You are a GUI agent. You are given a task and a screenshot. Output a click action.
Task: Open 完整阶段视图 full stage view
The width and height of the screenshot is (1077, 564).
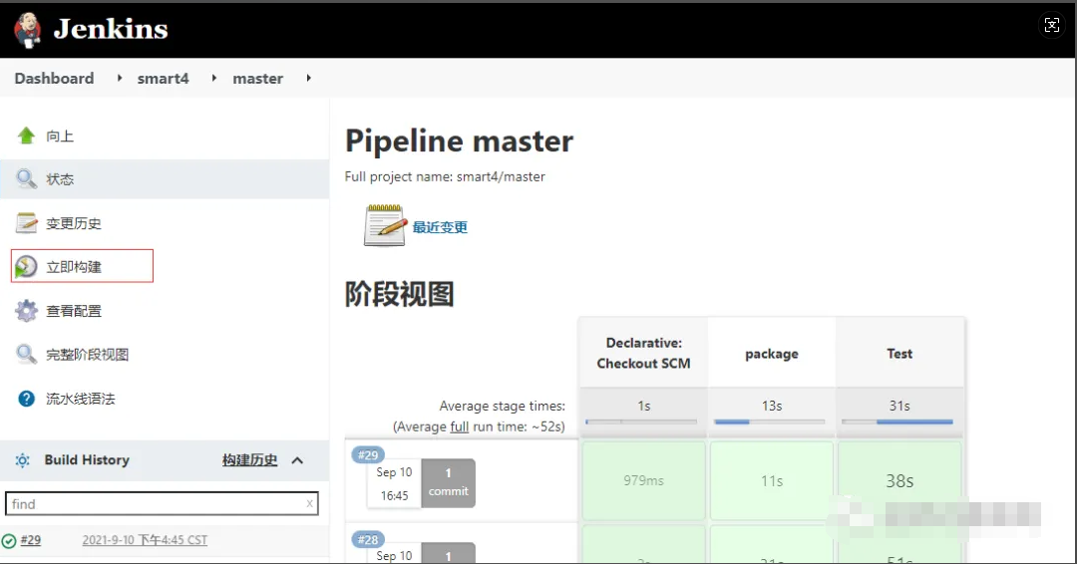(87, 355)
